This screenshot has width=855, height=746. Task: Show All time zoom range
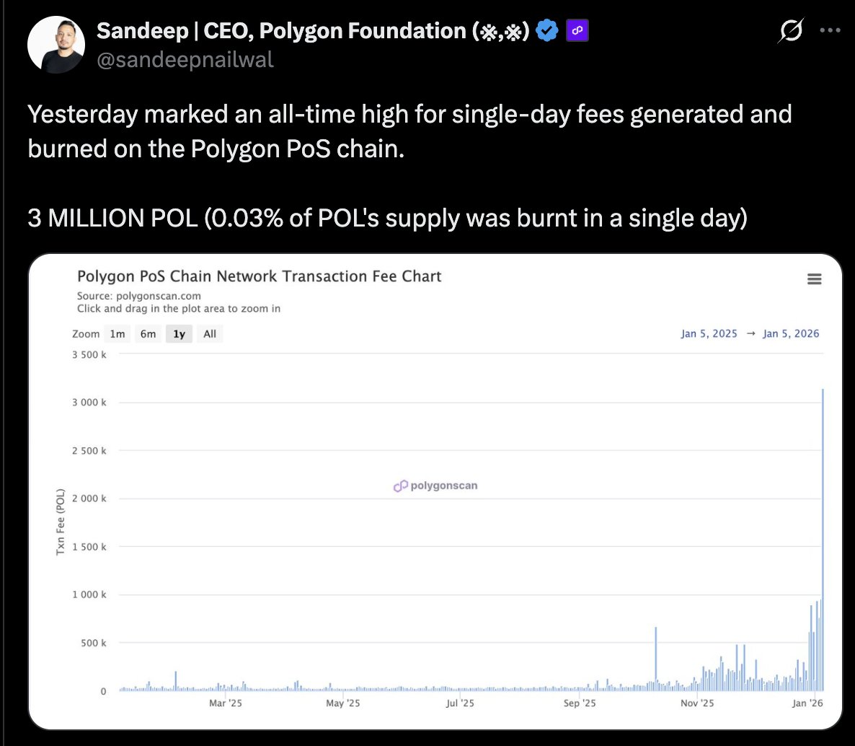click(x=210, y=334)
